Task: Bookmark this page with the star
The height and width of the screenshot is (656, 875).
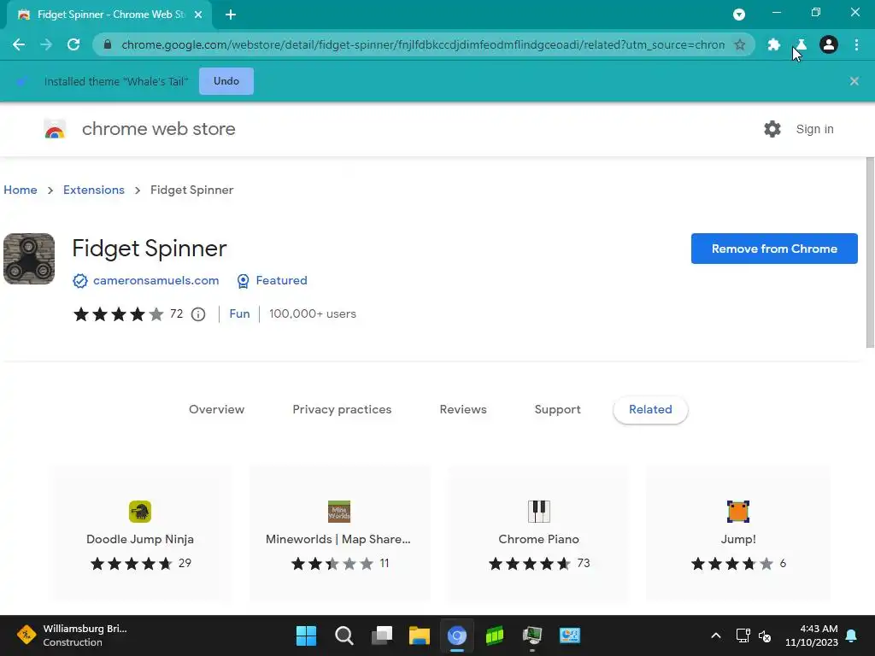Action: (739, 44)
